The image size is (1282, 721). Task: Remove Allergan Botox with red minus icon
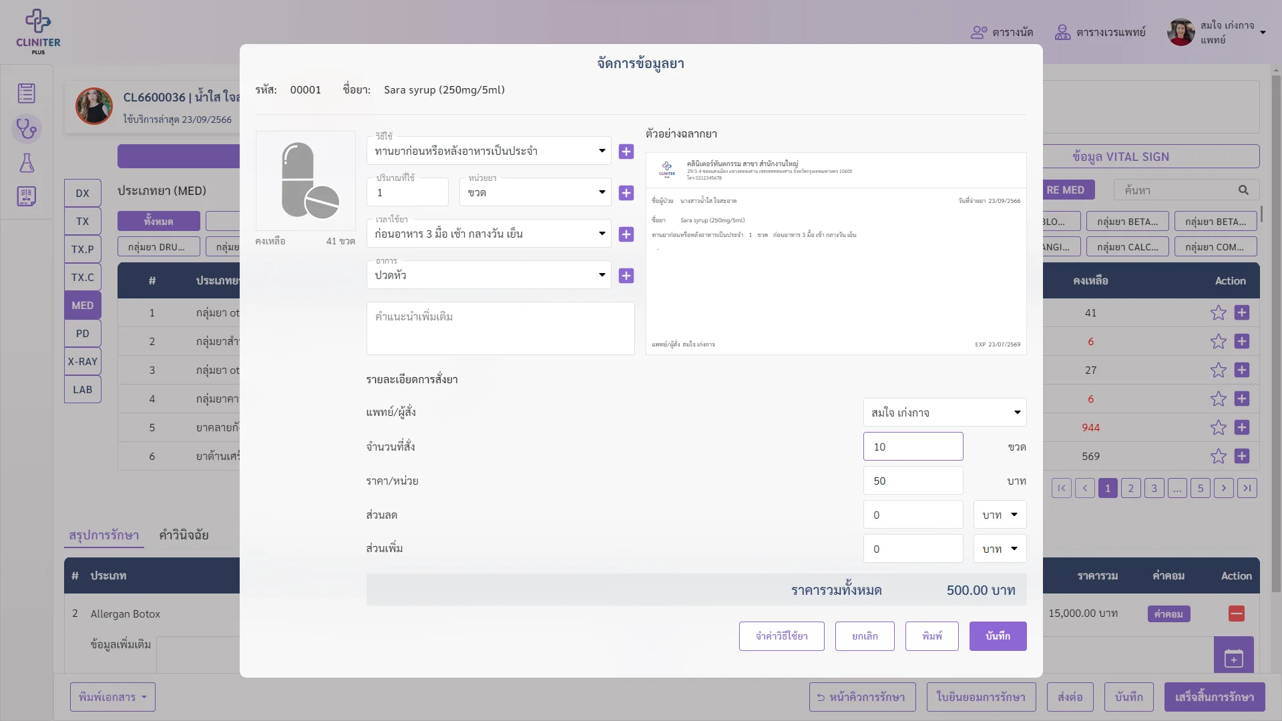coord(1236,614)
